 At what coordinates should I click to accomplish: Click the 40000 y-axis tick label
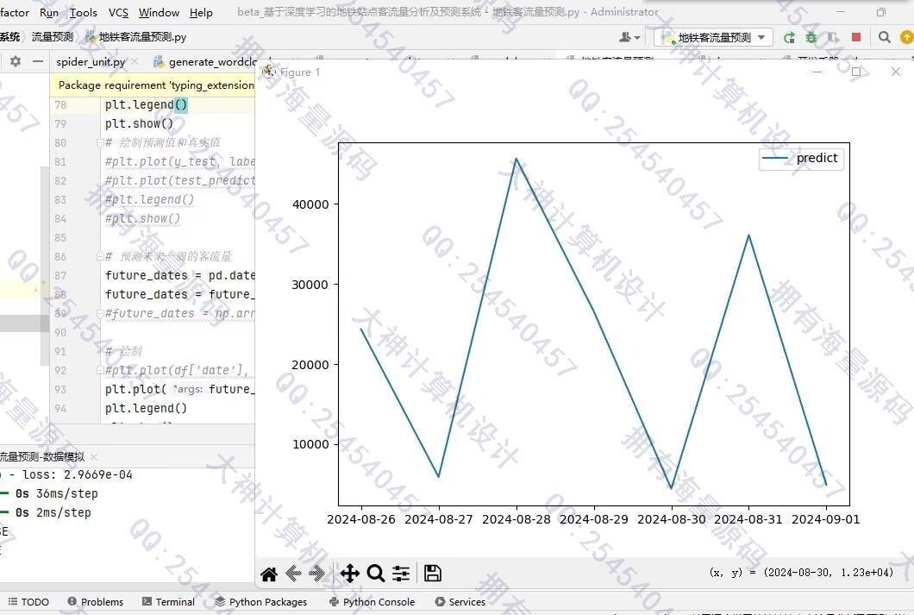pos(310,204)
